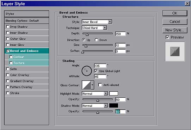Enable the Contour sub-option checkbox
Viewport: 191px width, 130px height.
[11, 57]
